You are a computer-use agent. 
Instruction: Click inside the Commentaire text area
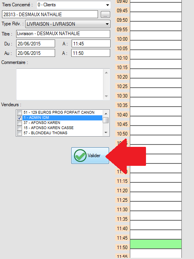[x=59, y=84]
